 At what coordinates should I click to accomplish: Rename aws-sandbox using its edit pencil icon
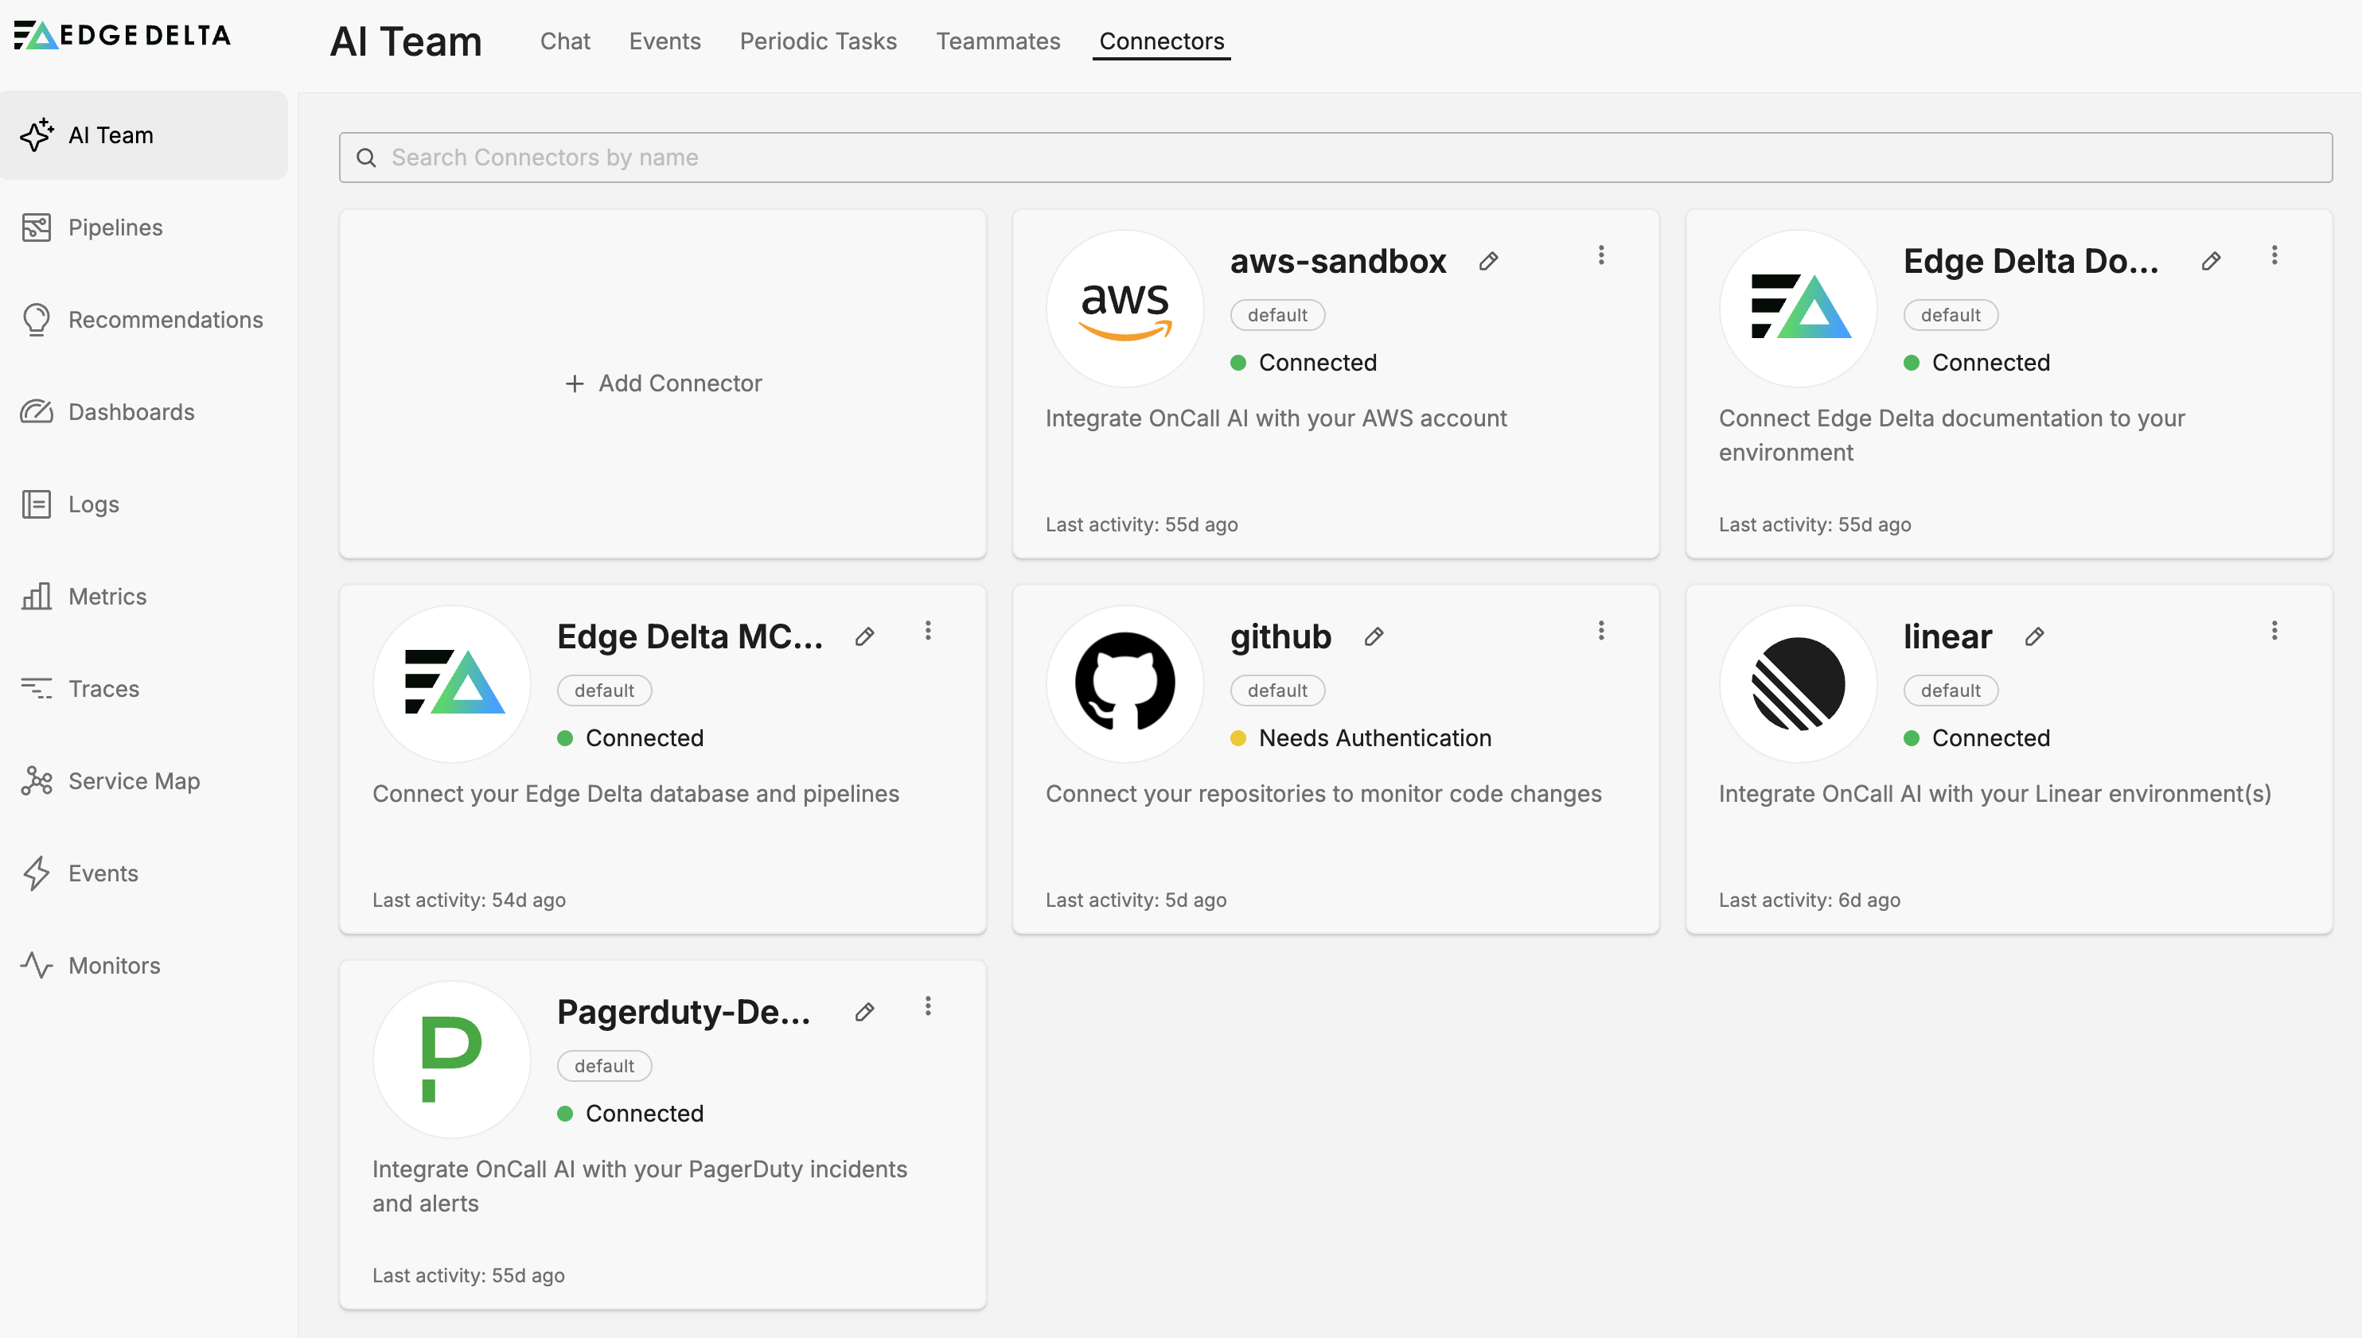1489,261
